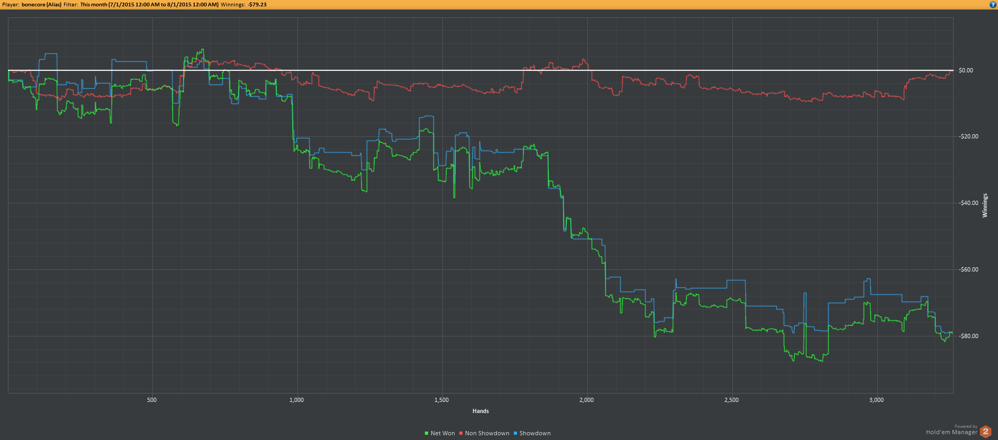Select the player name "bonecore (Alias)" in header
This screenshot has height=440, width=998.
pos(41,5)
